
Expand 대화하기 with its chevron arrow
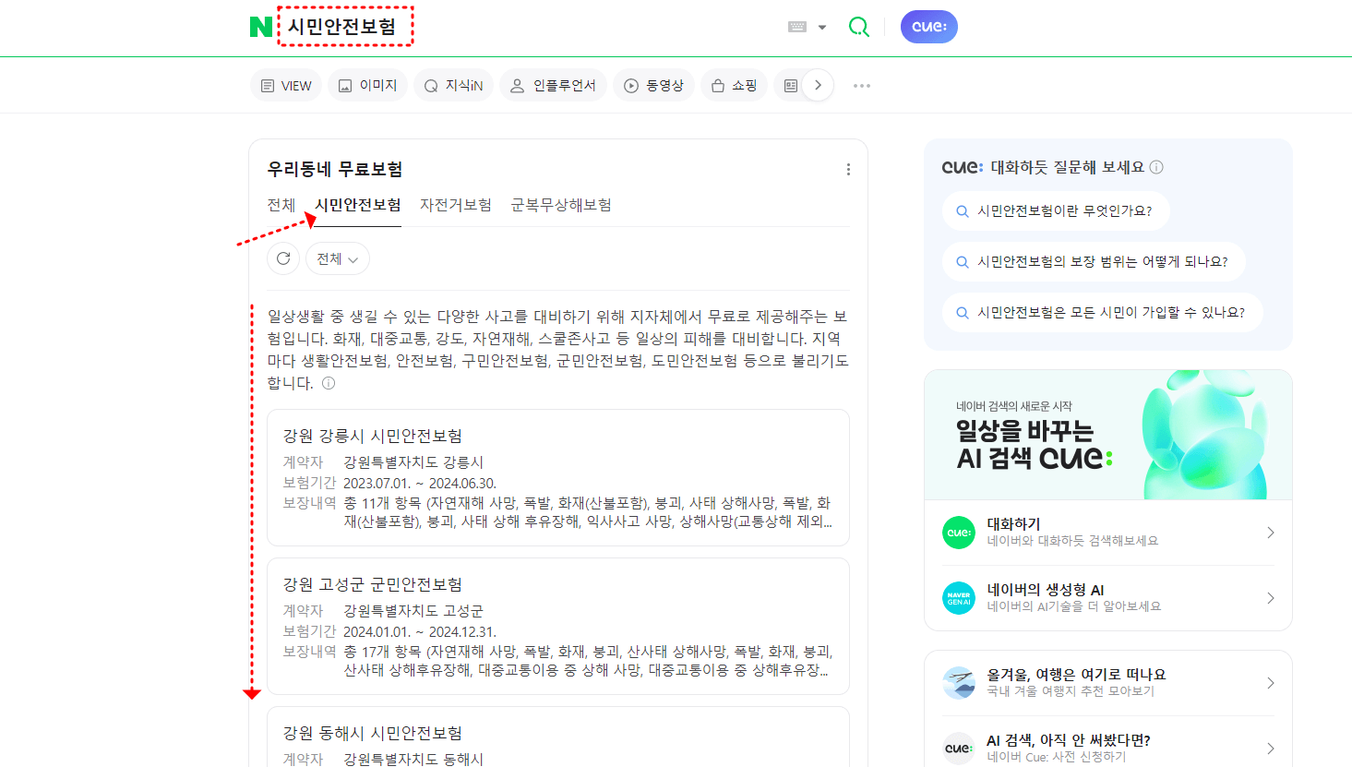(x=1270, y=533)
